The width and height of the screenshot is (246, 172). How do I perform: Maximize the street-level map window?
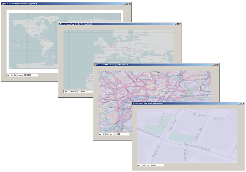point(241,103)
